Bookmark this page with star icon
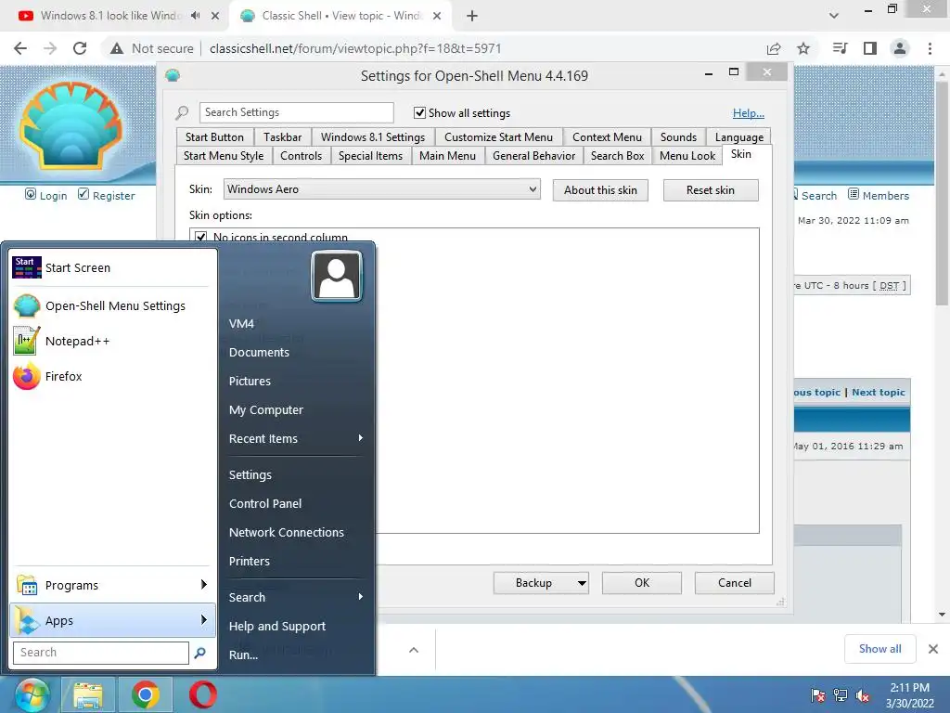 803,48
